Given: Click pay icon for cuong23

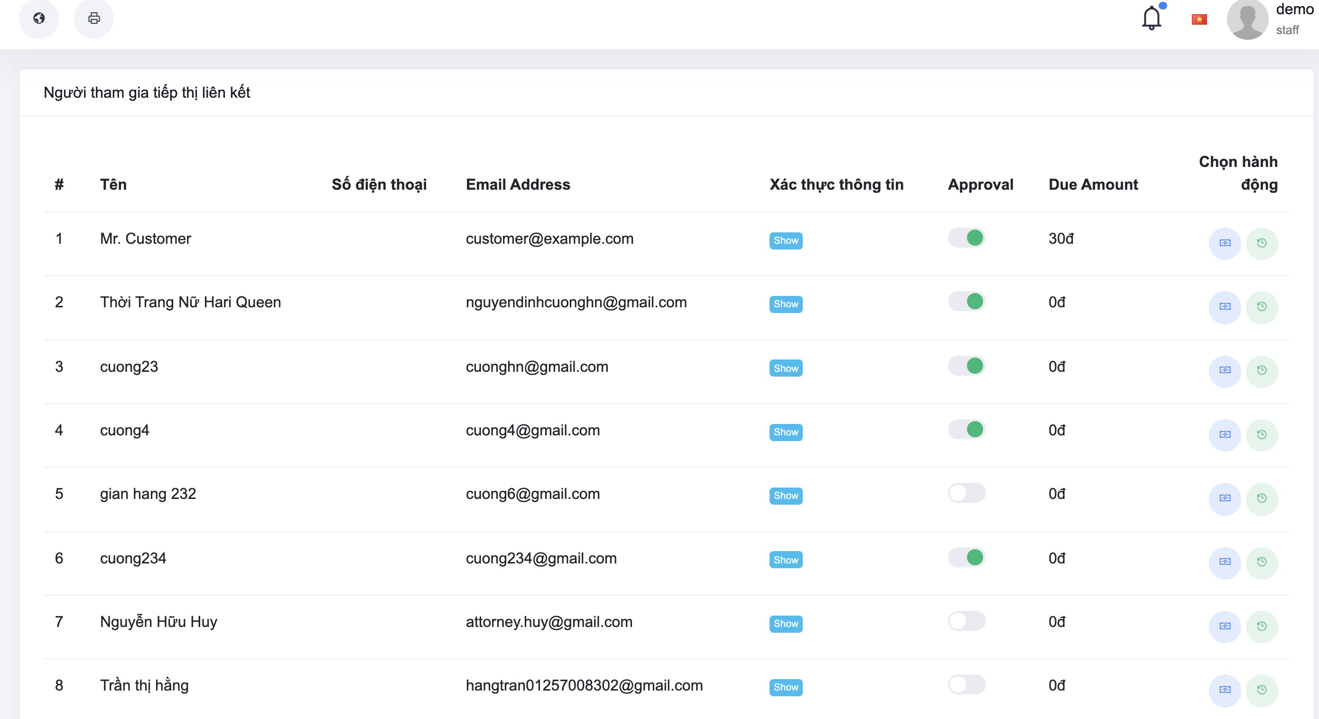Looking at the screenshot, I should (x=1225, y=370).
